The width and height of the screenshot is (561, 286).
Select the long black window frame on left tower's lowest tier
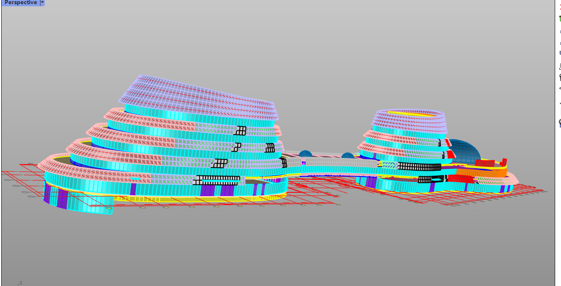point(217,180)
